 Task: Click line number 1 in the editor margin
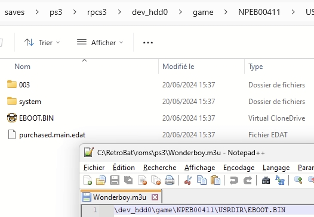point(95,210)
